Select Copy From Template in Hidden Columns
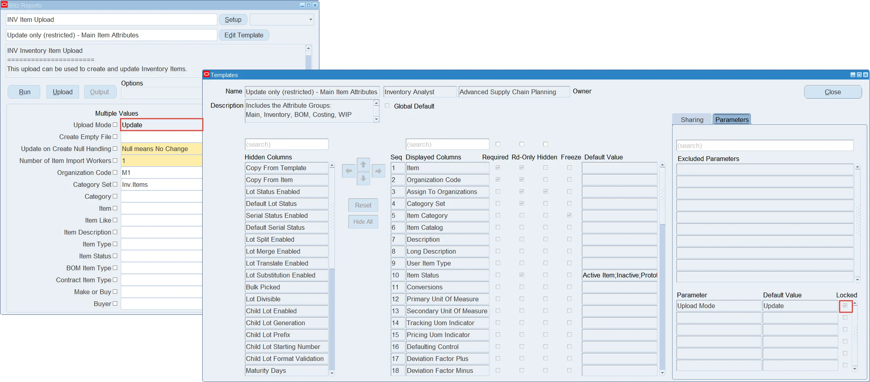This screenshot has width=870, height=382. click(x=286, y=168)
